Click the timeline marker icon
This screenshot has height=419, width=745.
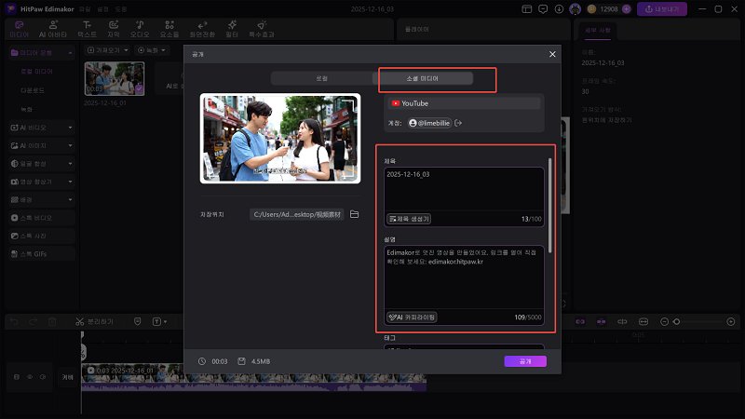137,321
